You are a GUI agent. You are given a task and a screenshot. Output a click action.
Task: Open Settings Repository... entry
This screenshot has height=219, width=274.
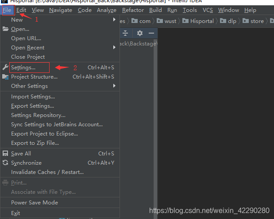pyautogui.click(x=60, y=115)
